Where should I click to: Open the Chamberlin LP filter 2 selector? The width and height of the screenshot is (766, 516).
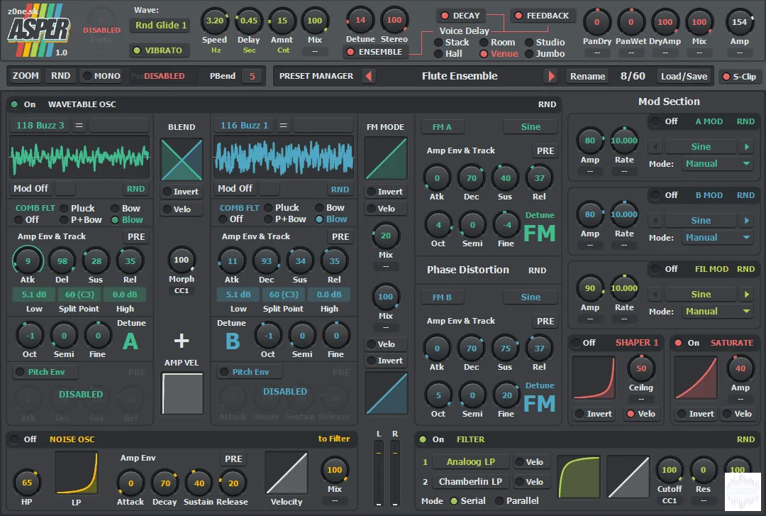(471, 482)
